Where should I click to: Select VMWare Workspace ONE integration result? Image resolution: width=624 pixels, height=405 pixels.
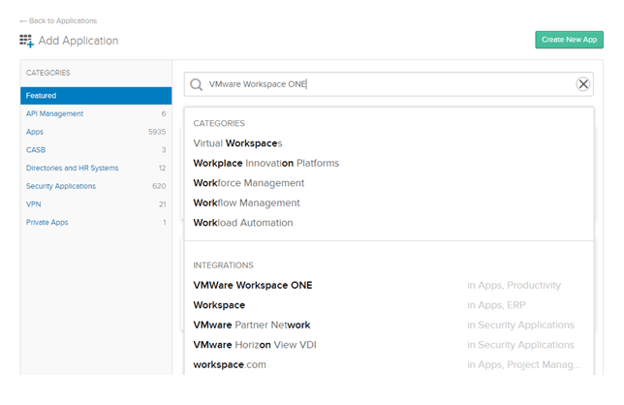tap(253, 286)
